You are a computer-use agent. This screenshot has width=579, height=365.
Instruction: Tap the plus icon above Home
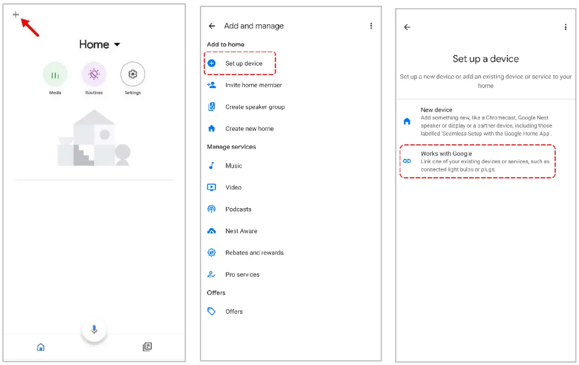(x=16, y=15)
